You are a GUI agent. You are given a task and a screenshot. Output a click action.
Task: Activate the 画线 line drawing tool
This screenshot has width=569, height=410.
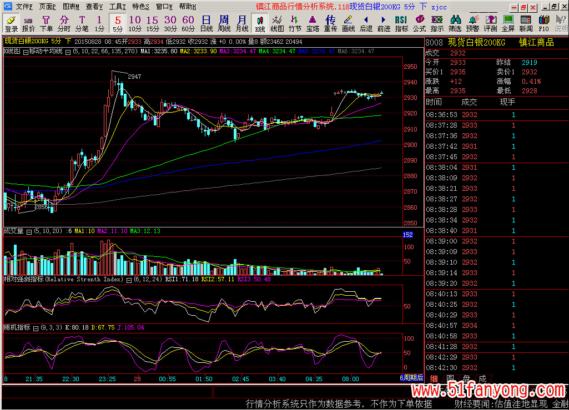click(x=349, y=23)
